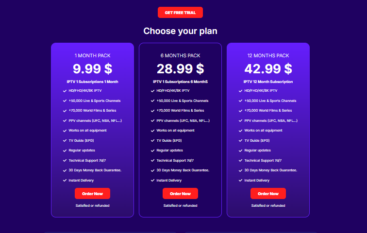Click the GET FREE TRIAL button
Image resolution: width=367 pixels, height=233 pixels.
(x=180, y=13)
